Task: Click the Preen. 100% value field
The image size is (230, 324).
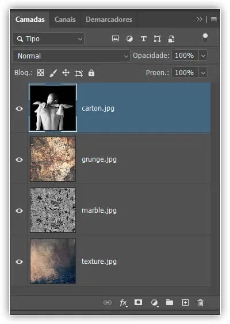Action: coord(185,73)
